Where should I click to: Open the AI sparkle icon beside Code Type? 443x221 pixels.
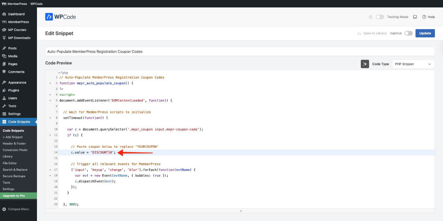365,64
